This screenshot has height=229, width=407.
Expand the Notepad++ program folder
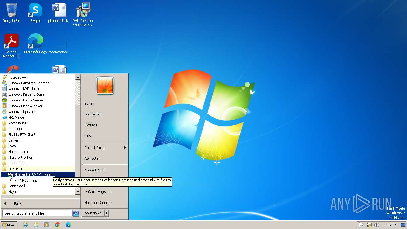coord(38,163)
